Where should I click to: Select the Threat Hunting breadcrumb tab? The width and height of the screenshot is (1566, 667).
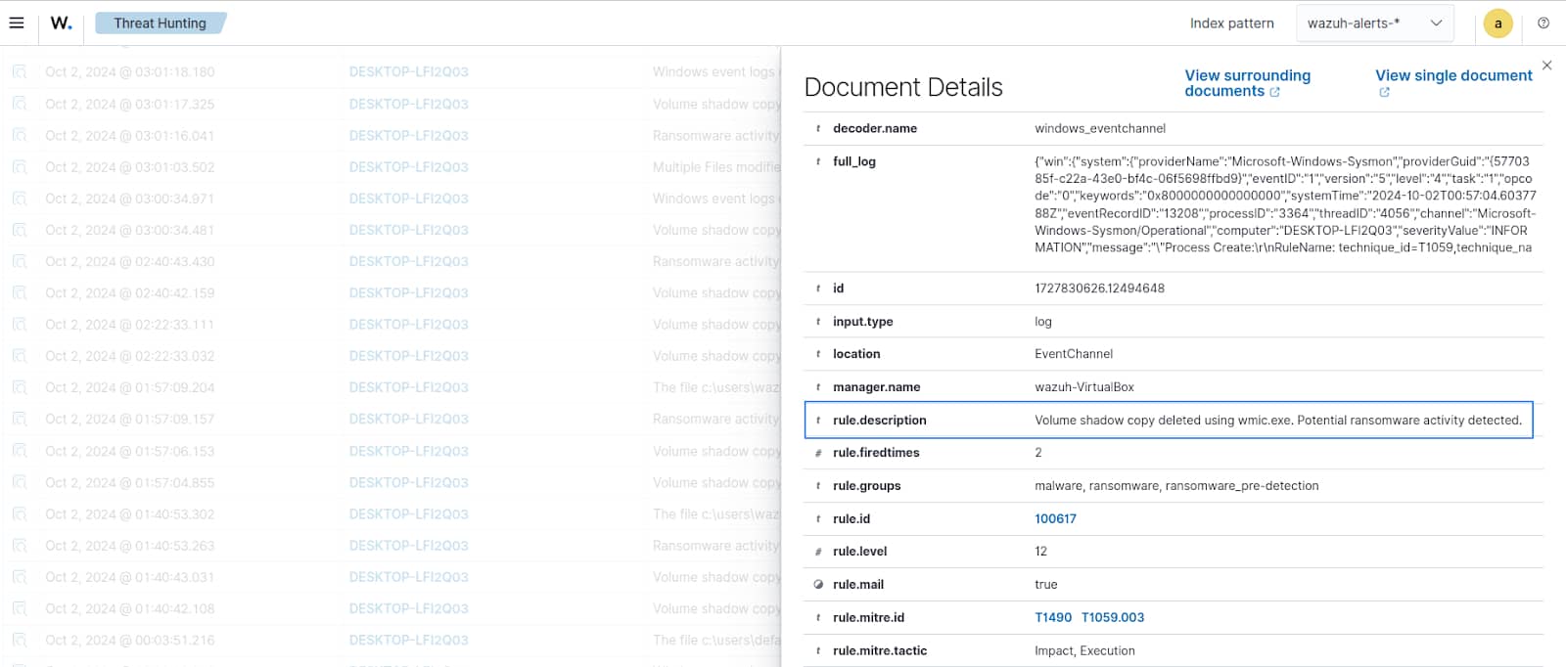point(160,23)
